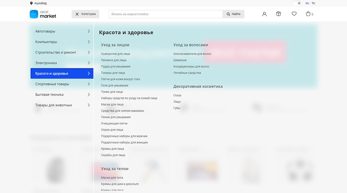The height and width of the screenshot is (193, 347).
Task: Switch language to RU
Action: pos(307,3)
